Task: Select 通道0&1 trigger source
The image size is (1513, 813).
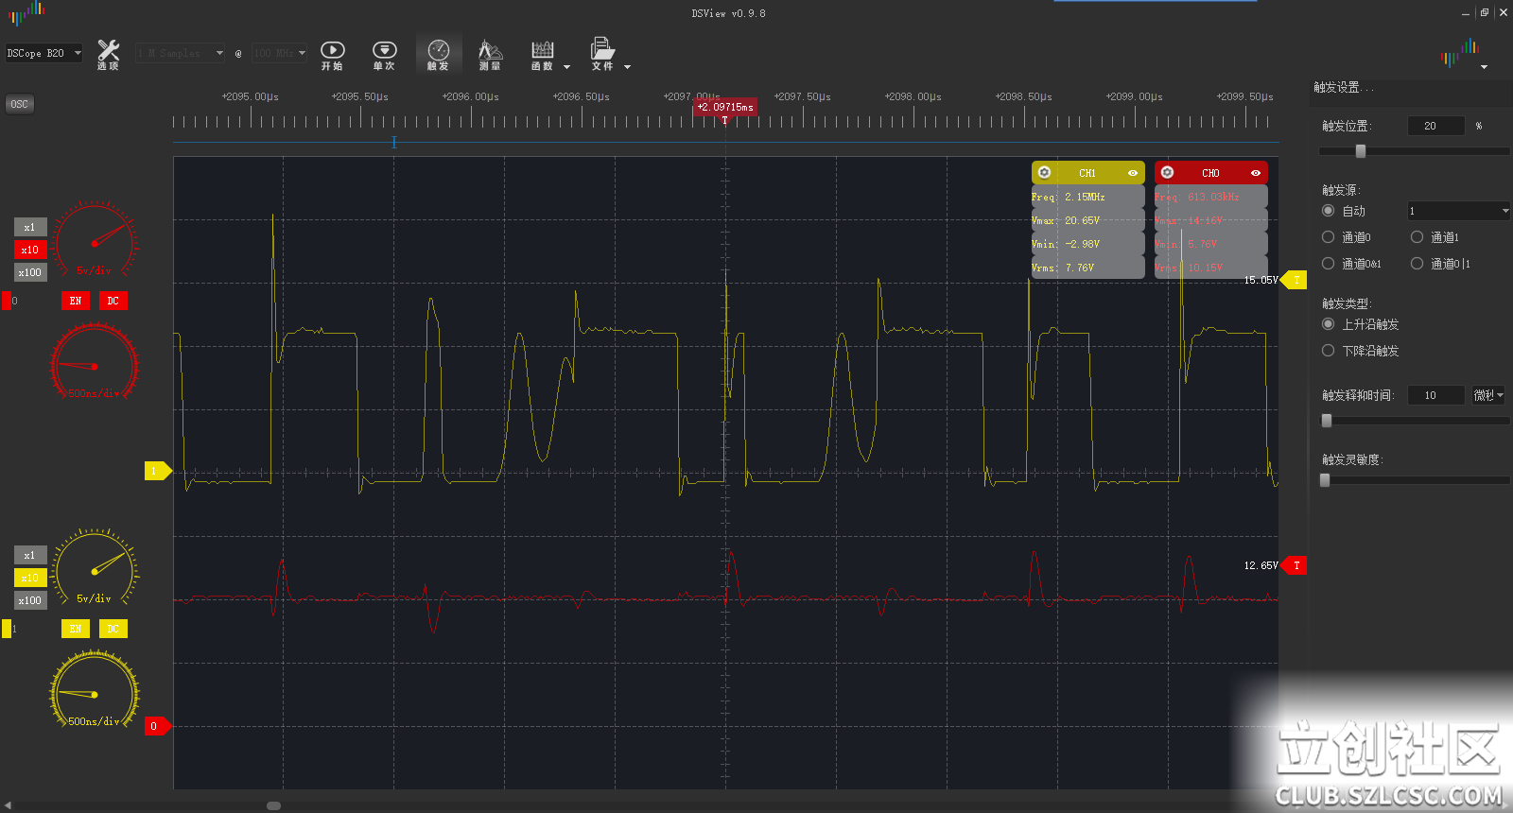Action: click(1329, 264)
